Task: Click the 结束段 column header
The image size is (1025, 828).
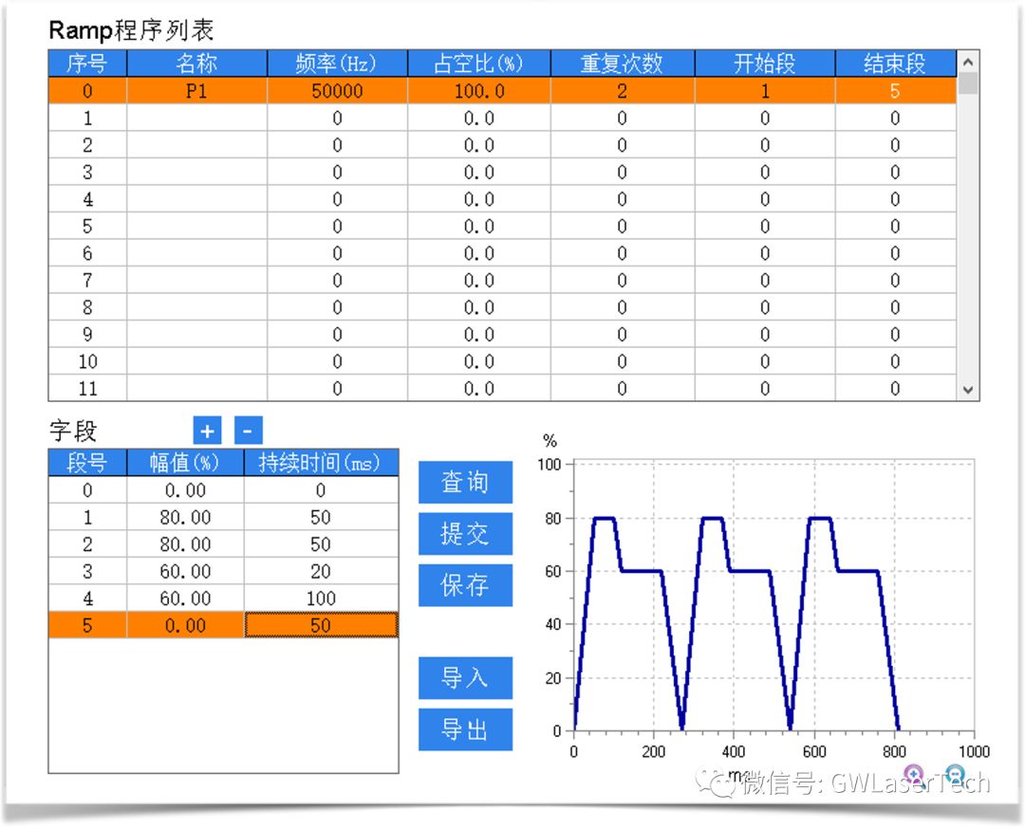Action: point(896,64)
